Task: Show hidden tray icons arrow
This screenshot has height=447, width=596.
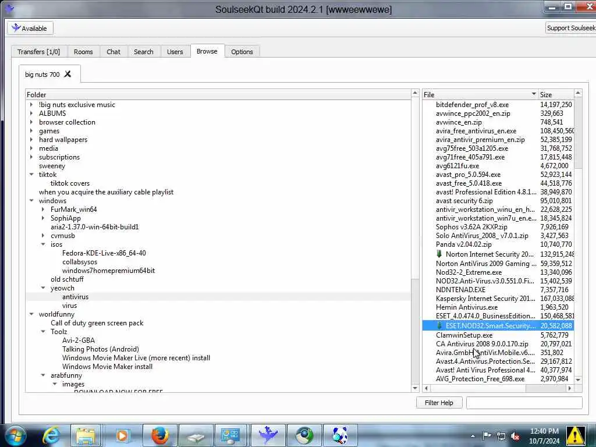Action: (473, 437)
